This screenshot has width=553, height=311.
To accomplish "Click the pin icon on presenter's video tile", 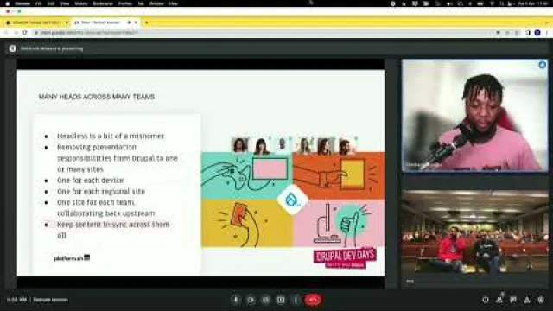I will pyautogui.click(x=542, y=65).
